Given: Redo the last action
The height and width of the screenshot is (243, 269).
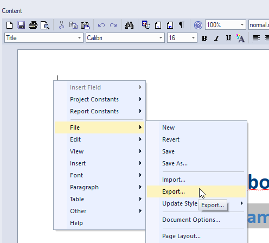Looking at the screenshot, I should point(113,25).
